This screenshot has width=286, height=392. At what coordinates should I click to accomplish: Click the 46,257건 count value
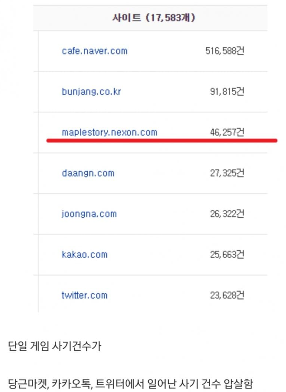click(x=227, y=132)
